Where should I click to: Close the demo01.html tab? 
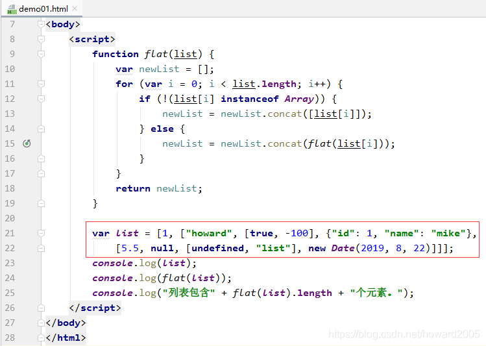75,8
